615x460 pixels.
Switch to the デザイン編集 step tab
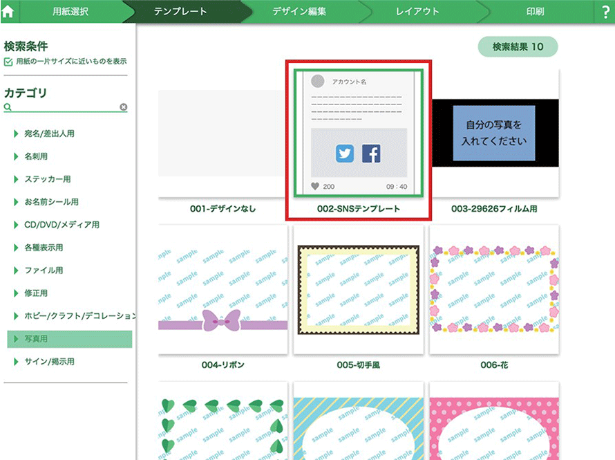point(299,12)
